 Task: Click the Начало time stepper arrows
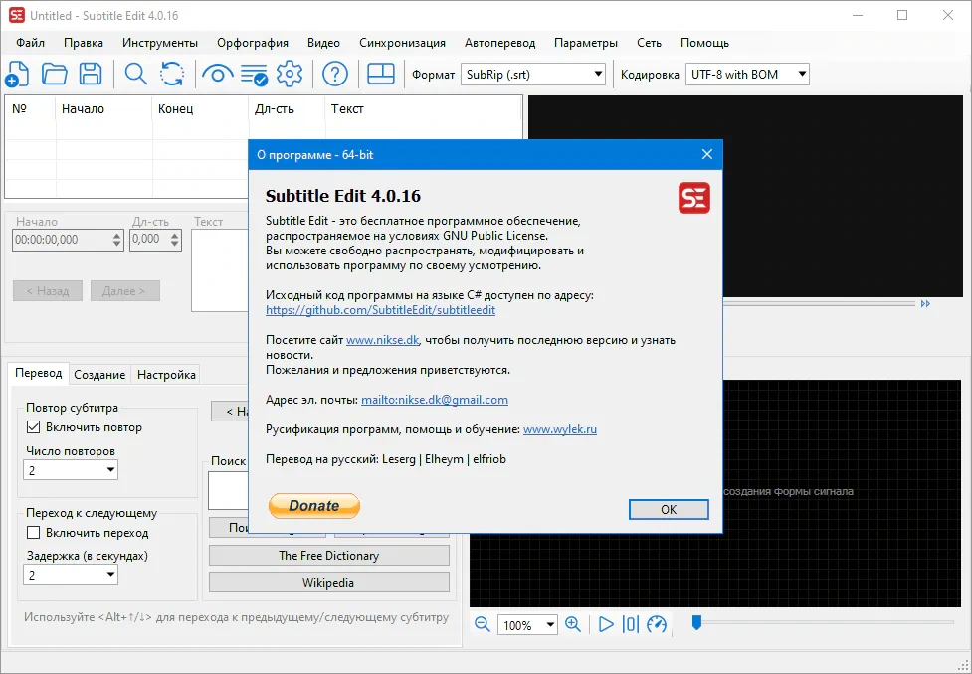click(117, 240)
